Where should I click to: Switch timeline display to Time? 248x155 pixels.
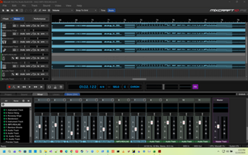pyautogui.click(x=103, y=10)
